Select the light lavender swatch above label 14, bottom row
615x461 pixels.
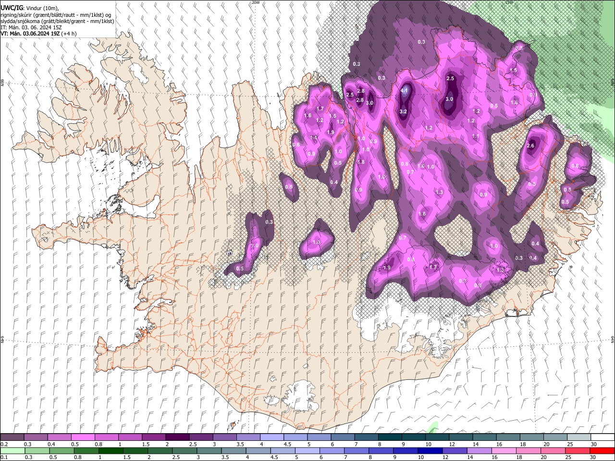coord(479,451)
